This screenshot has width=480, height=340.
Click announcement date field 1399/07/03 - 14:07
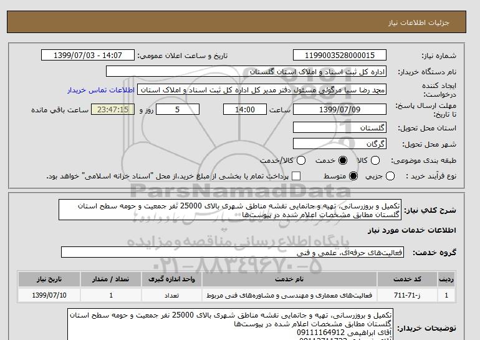coord(87,55)
